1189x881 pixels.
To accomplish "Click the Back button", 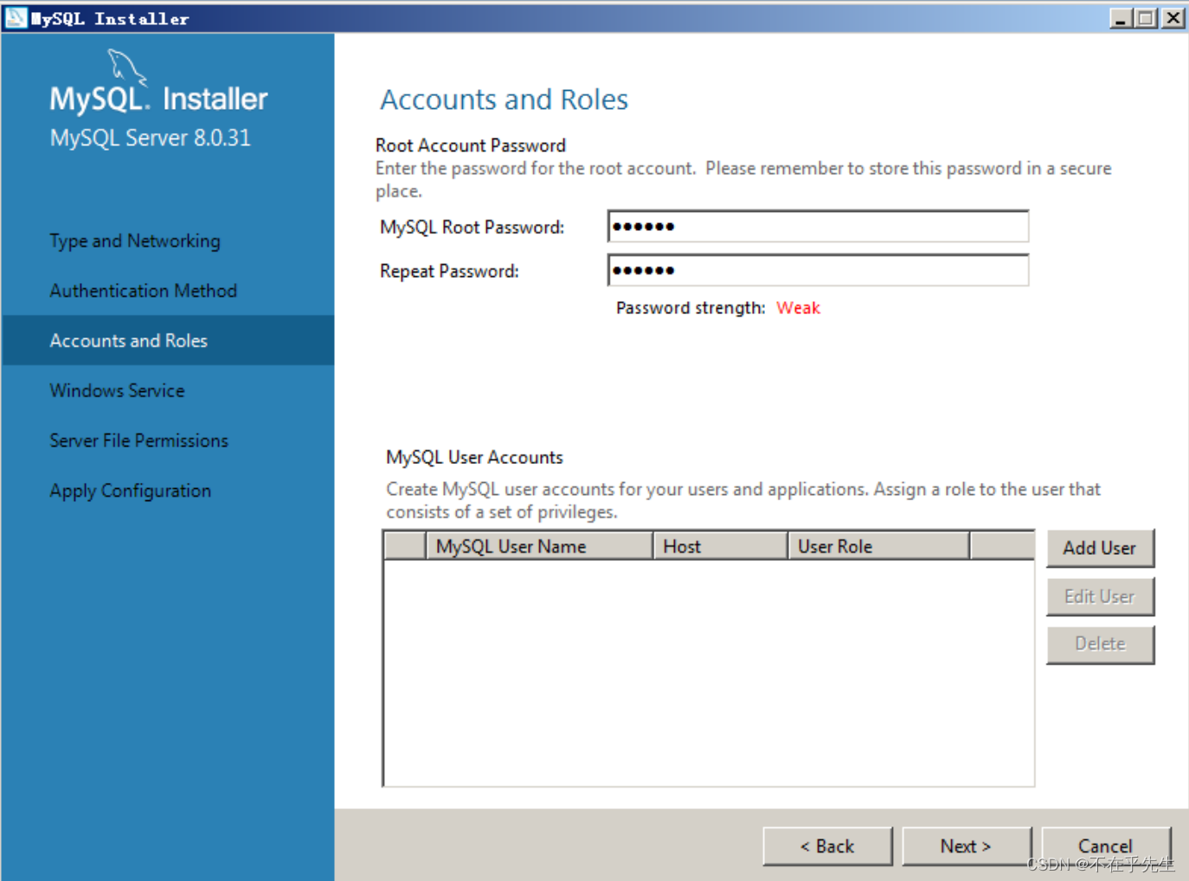I will (x=827, y=846).
